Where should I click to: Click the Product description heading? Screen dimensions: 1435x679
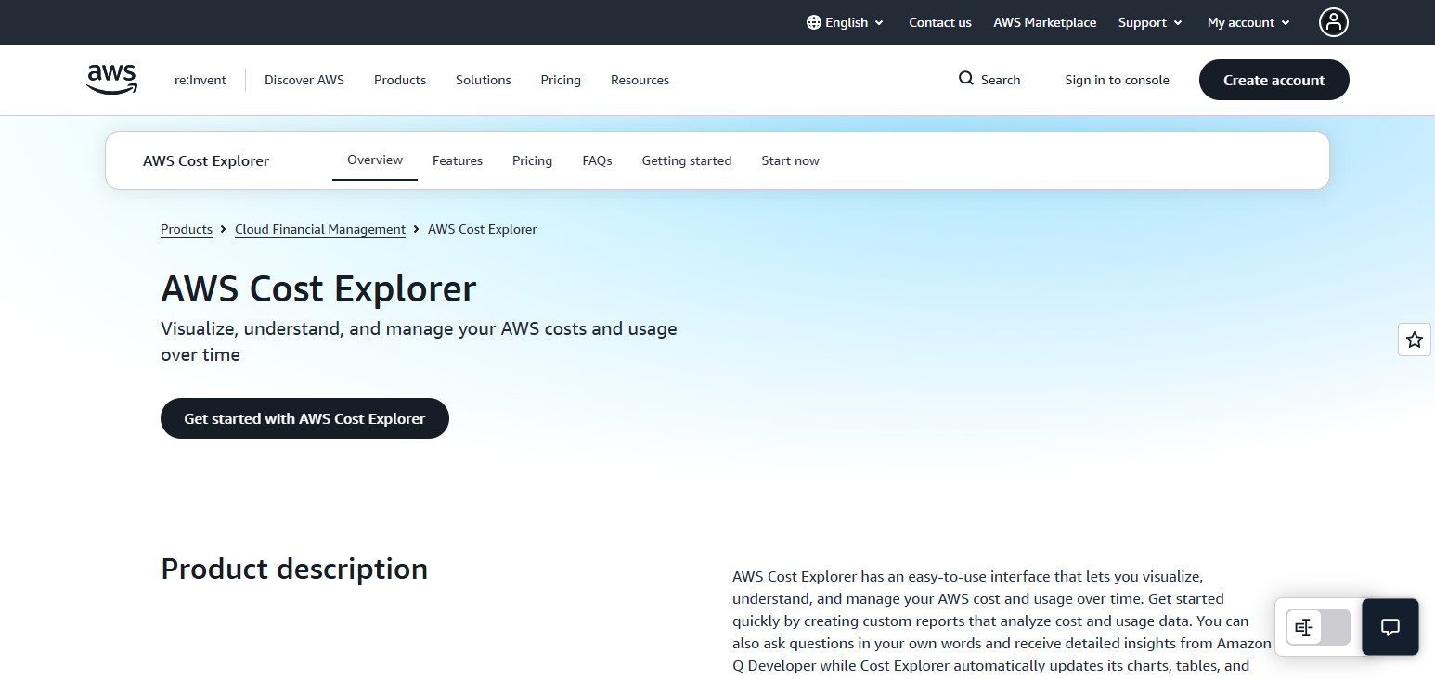[294, 569]
